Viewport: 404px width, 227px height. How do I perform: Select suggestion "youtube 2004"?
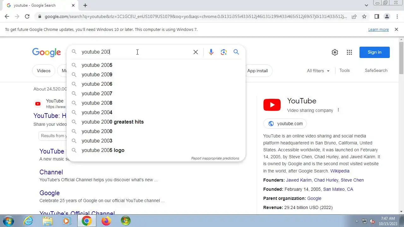(x=156, y=112)
